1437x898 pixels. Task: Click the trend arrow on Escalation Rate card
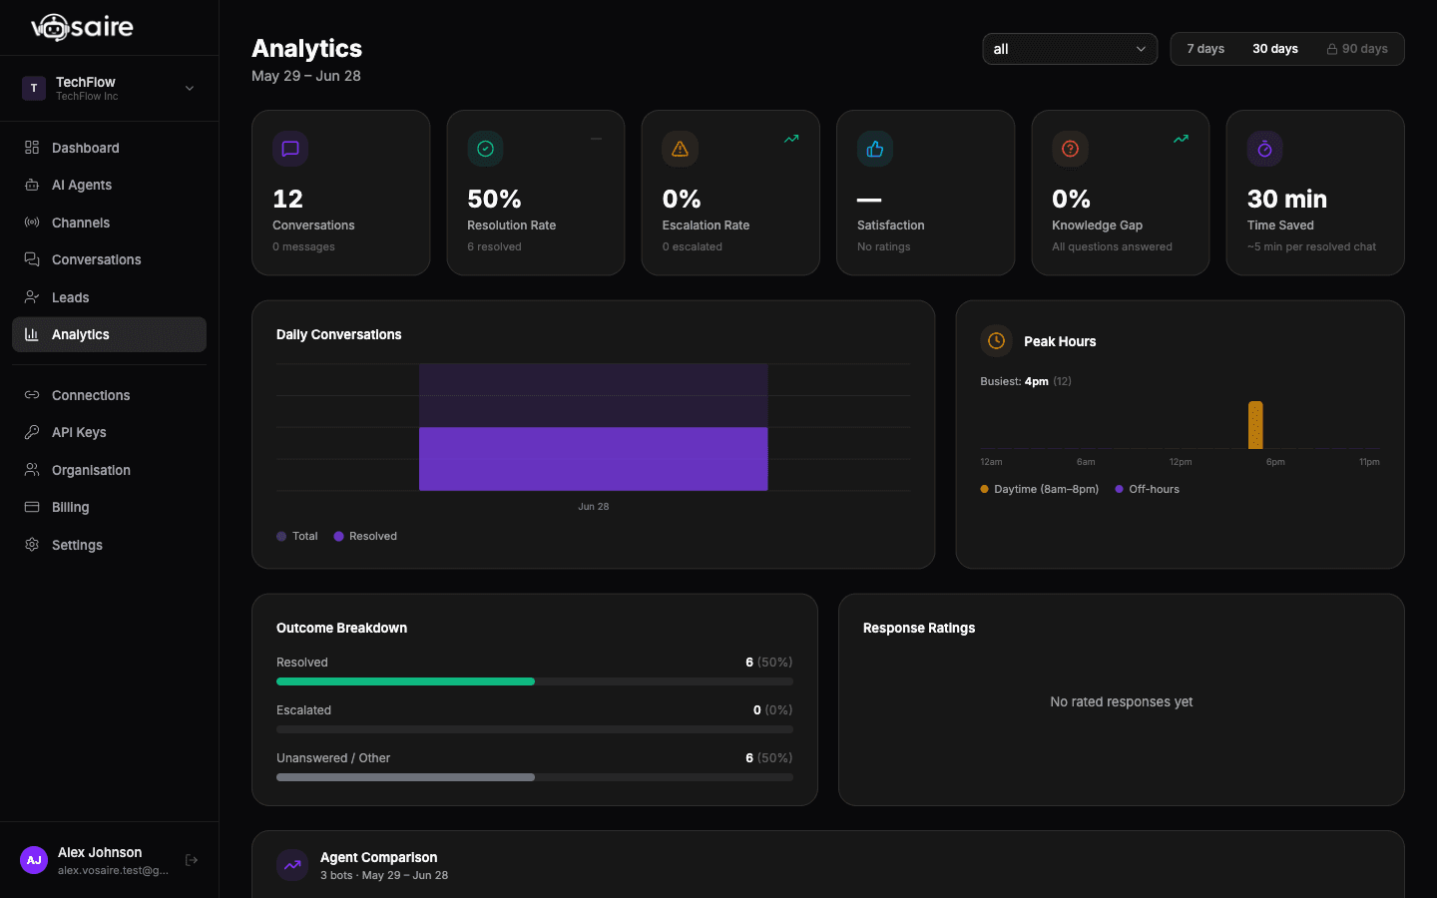pyautogui.click(x=791, y=139)
